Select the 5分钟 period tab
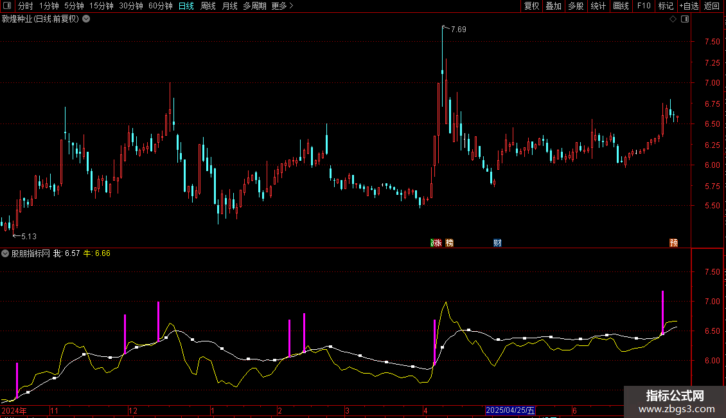The width and height of the screenshot is (726, 418). [x=74, y=6]
